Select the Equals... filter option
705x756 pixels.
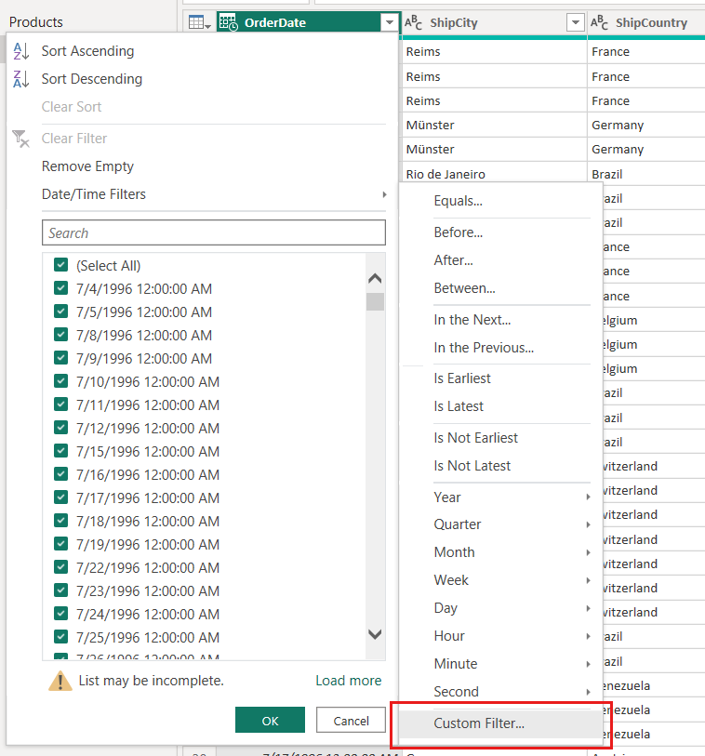click(x=459, y=201)
